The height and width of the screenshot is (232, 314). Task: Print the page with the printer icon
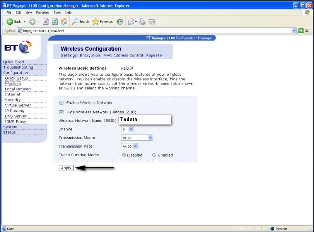click(x=142, y=22)
